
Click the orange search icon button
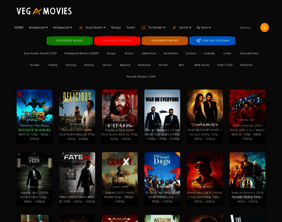tap(264, 27)
